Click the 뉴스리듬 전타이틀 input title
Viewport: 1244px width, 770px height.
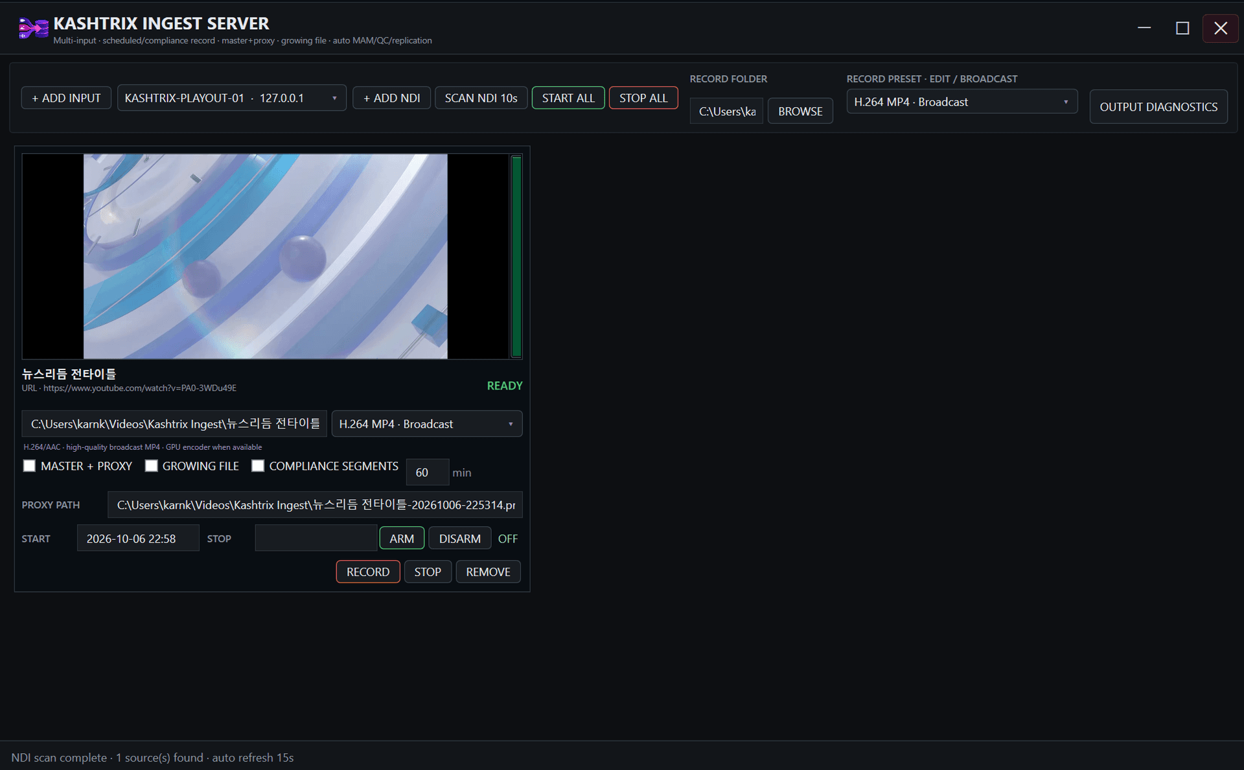tap(69, 374)
